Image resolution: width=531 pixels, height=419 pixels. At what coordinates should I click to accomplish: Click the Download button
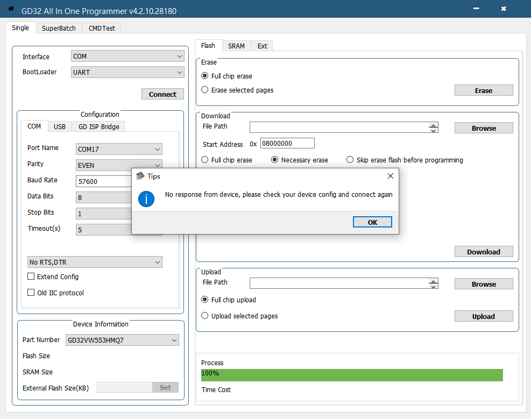pyautogui.click(x=484, y=252)
